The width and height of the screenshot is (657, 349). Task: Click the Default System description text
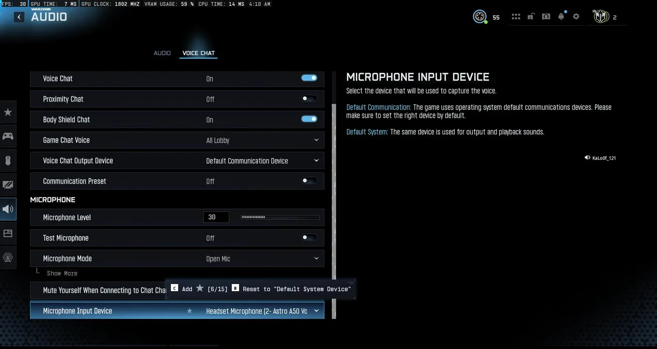(x=445, y=132)
